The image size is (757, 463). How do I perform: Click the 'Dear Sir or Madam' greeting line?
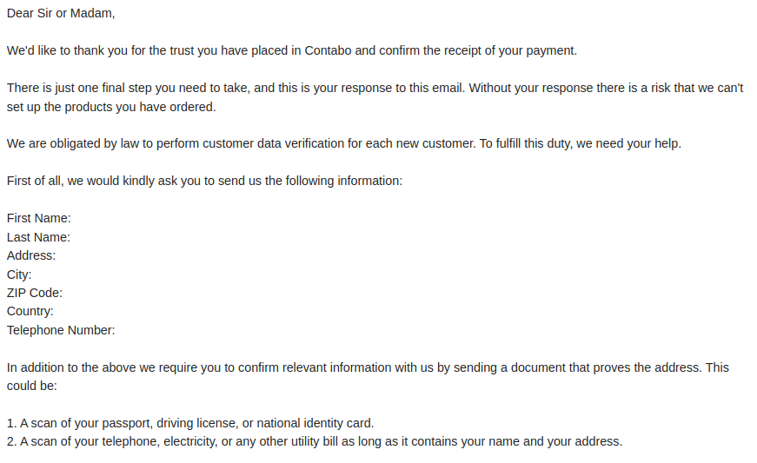[61, 14]
